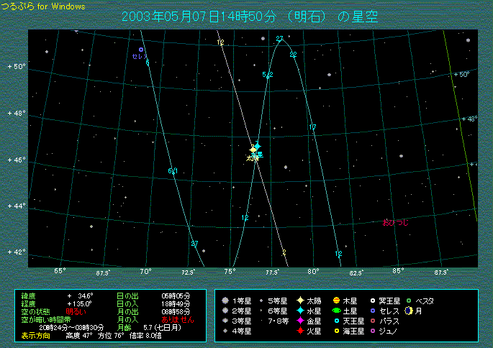The image size is (493, 348).
Task: Select the Pluto (冥王星) legend icon
Action: click(x=372, y=301)
